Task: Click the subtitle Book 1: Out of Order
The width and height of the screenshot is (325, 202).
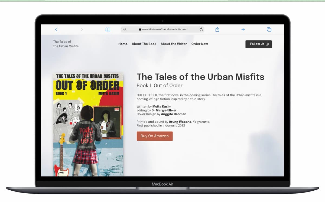Action: [x=160, y=86]
